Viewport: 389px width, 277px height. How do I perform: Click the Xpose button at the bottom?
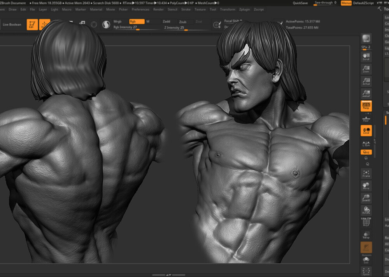coord(366,272)
